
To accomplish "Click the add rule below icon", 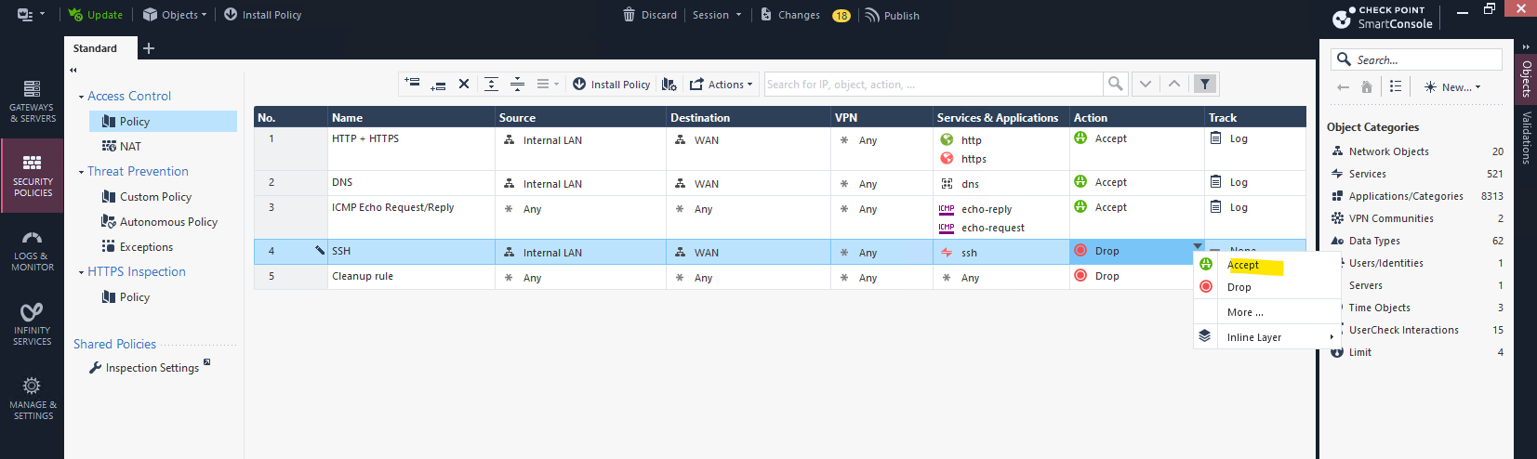I will pyautogui.click(x=438, y=85).
